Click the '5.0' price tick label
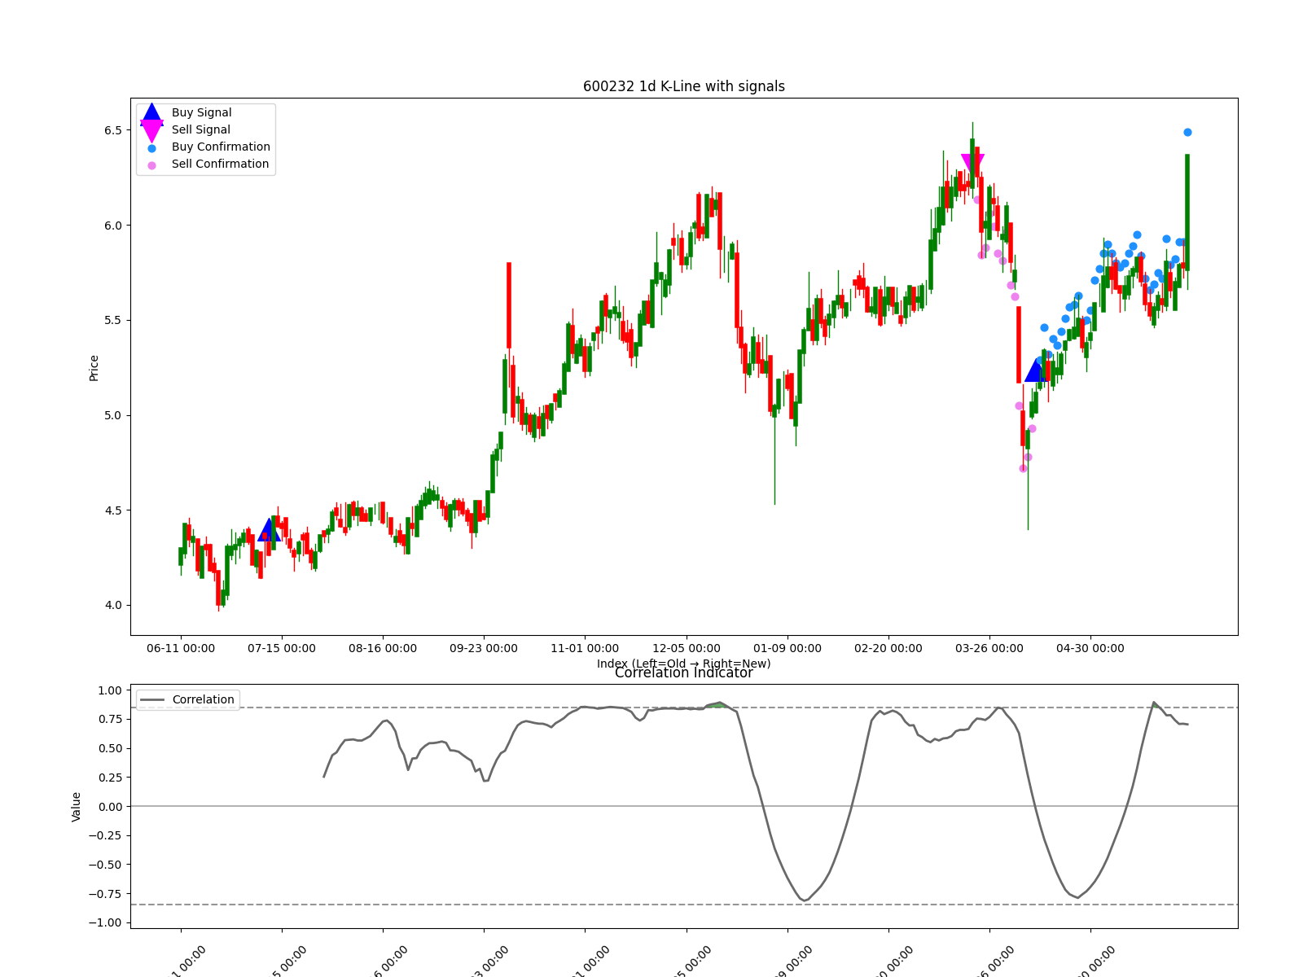 pyautogui.click(x=113, y=416)
